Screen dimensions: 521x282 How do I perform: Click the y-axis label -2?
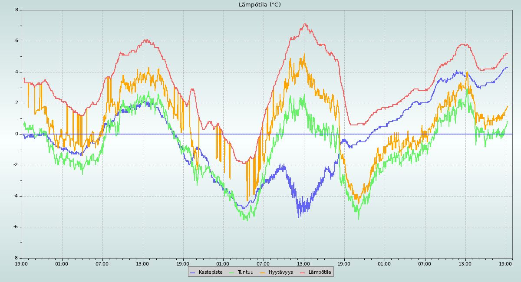coord(16,165)
